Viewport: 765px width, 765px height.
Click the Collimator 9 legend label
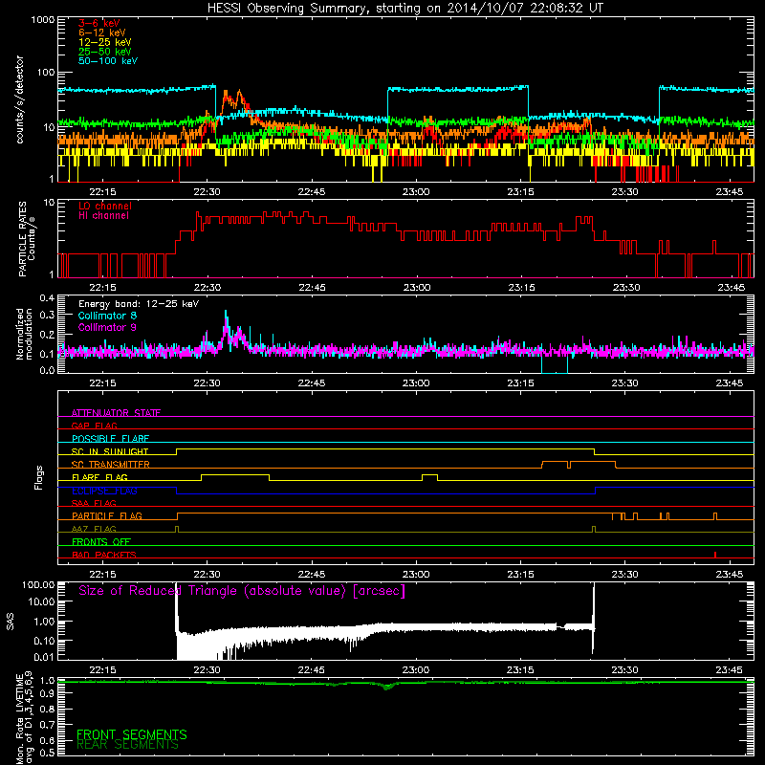pos(107,327)
